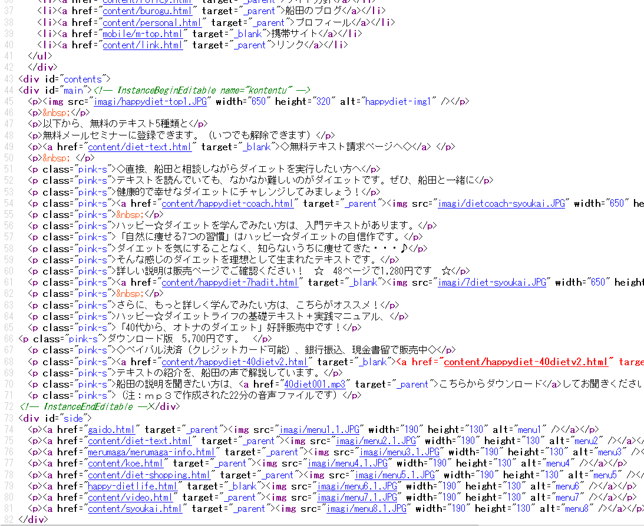Follow the content/koe.html link
Image resolution: width=644 pixels, height=526 pixels.
click(126, 463)
